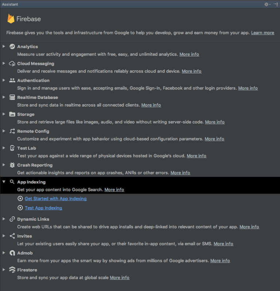Image resolution: width=280 pixels, height=291 pixels.
Task: Open Get Started with App Indexing link
Action: (x=55, y=199)
